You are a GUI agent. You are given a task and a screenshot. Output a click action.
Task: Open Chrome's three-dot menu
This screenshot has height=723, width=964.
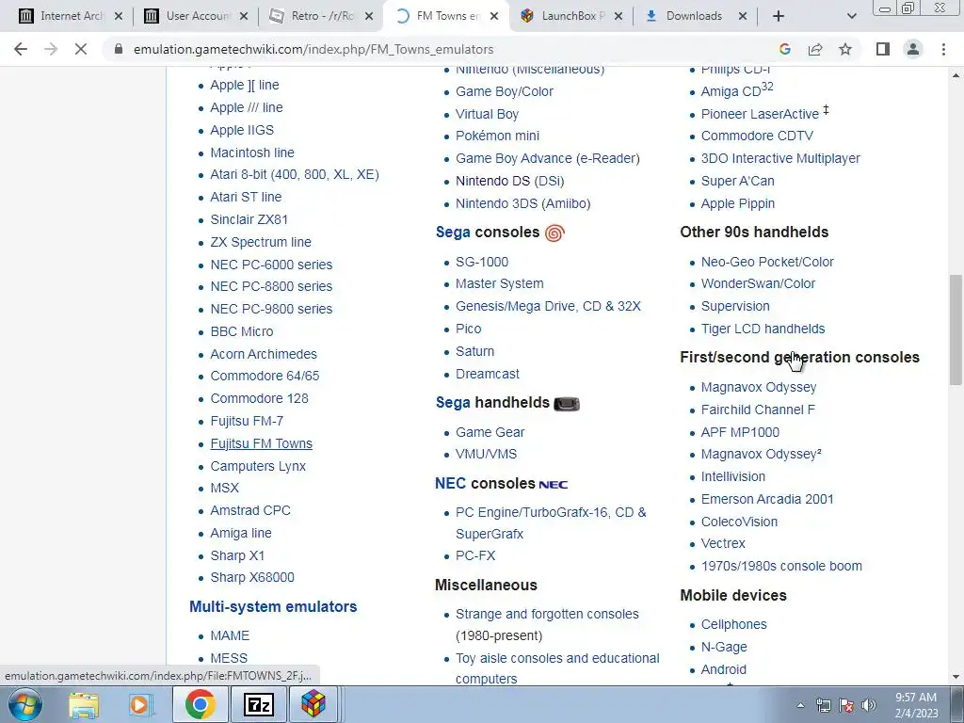943,49
